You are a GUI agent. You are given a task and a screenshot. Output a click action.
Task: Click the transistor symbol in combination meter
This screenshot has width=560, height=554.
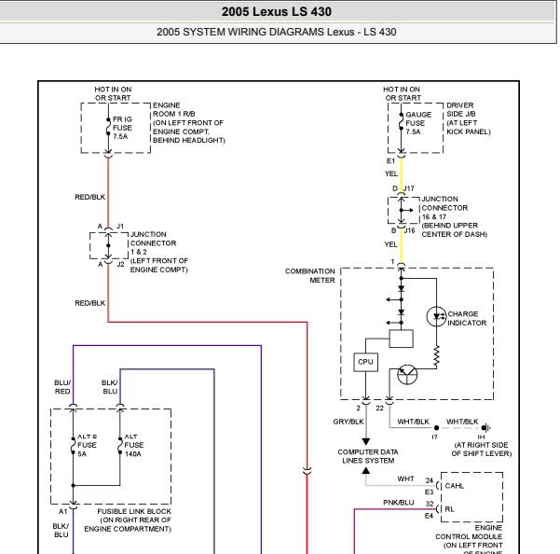(x=407, y=375)
